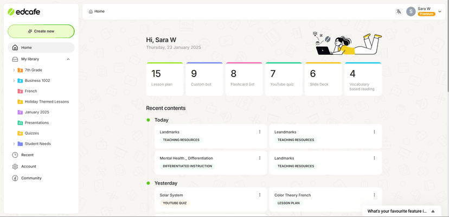Click the edcafe logo
The height and width of the screenshot is (217, 449).
tap(24, 12)
